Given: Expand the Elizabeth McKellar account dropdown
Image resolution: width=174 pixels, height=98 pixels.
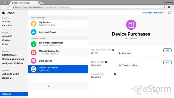Looking at the screenshot, I should coord(153,13).
